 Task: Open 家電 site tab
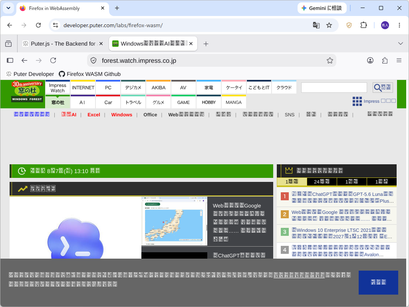click(208, 88)
